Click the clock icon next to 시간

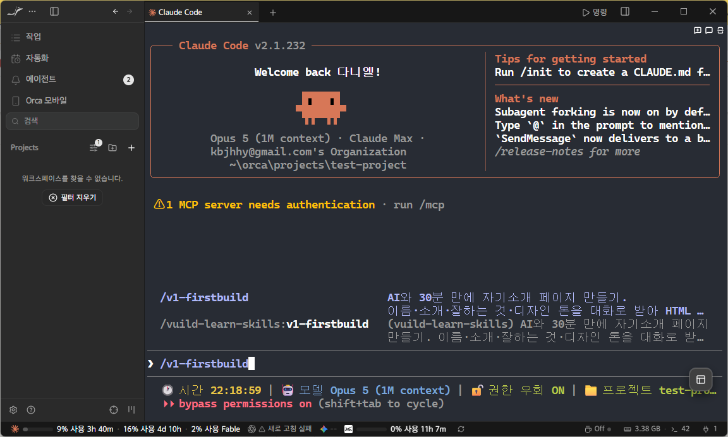(x=167, y=390)
